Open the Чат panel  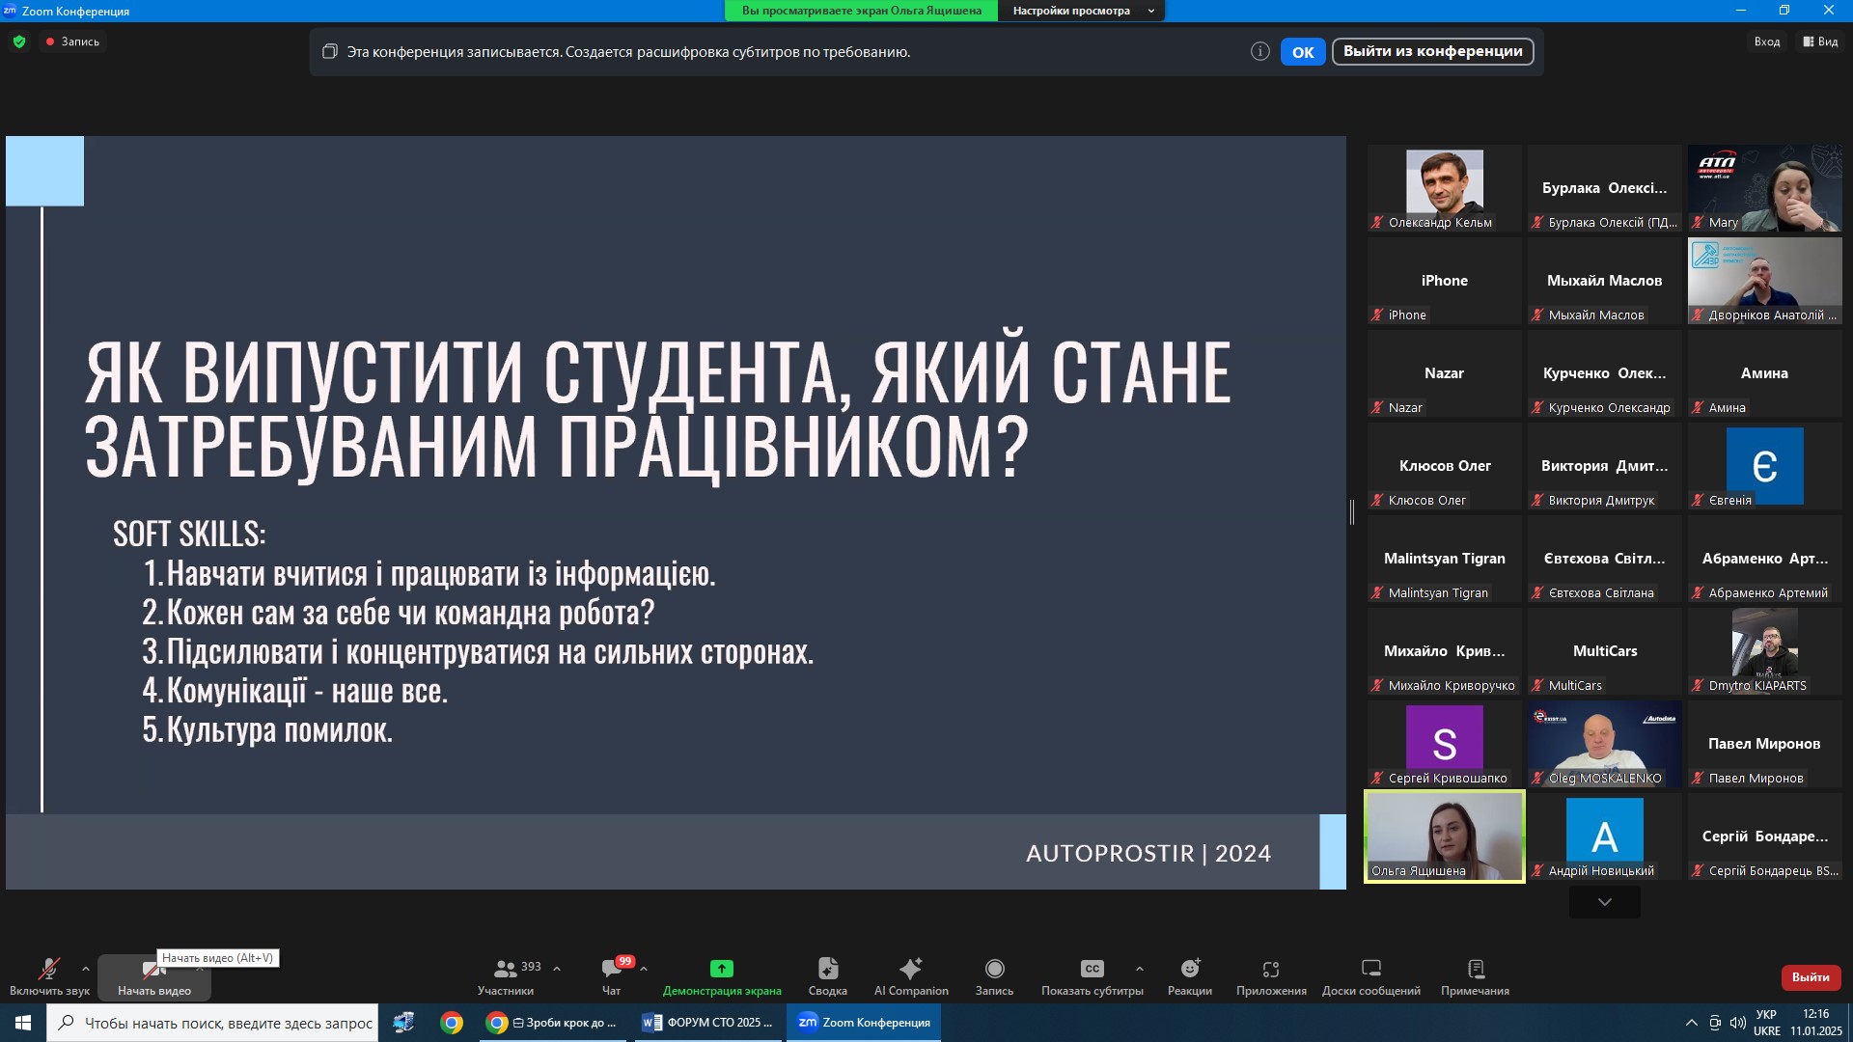coord(612,976)
